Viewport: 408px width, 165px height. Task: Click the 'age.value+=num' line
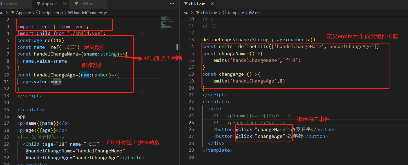tap(42, 82)
